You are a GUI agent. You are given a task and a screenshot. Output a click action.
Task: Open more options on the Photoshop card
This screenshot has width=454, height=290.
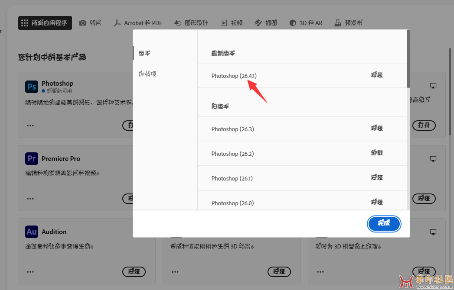click(x=30, y=126)
